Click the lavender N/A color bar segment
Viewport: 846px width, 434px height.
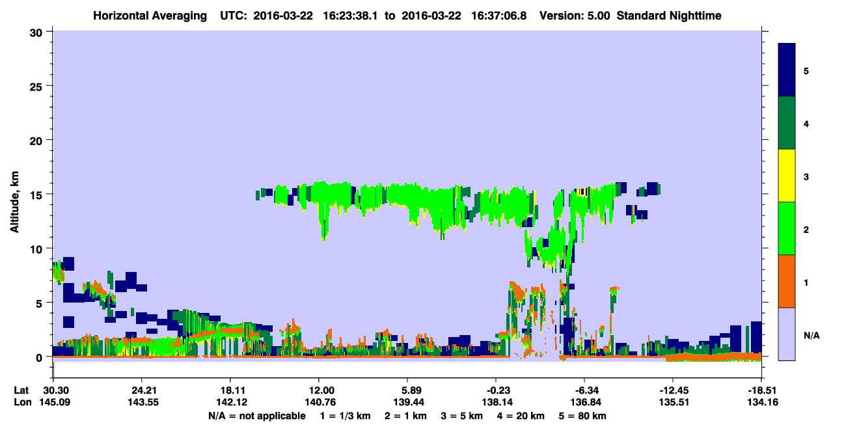point(787,334)
